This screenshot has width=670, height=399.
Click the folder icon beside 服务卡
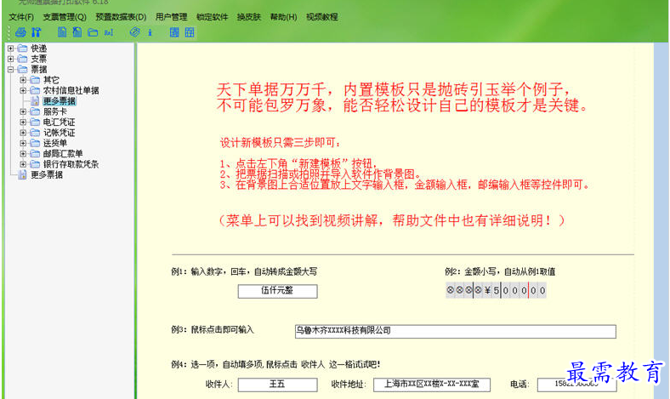tap(35, 111)
